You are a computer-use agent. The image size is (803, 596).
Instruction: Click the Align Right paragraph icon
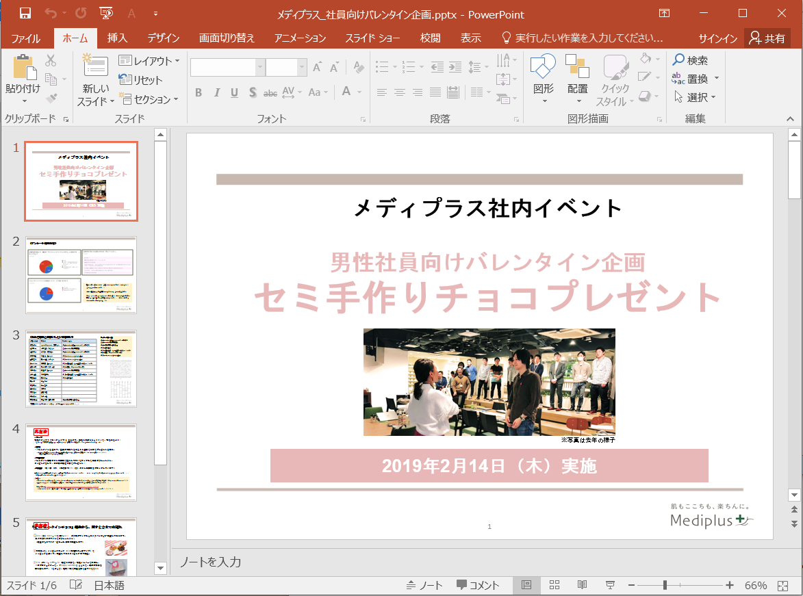pyautogui.click(x=418, y=92)
